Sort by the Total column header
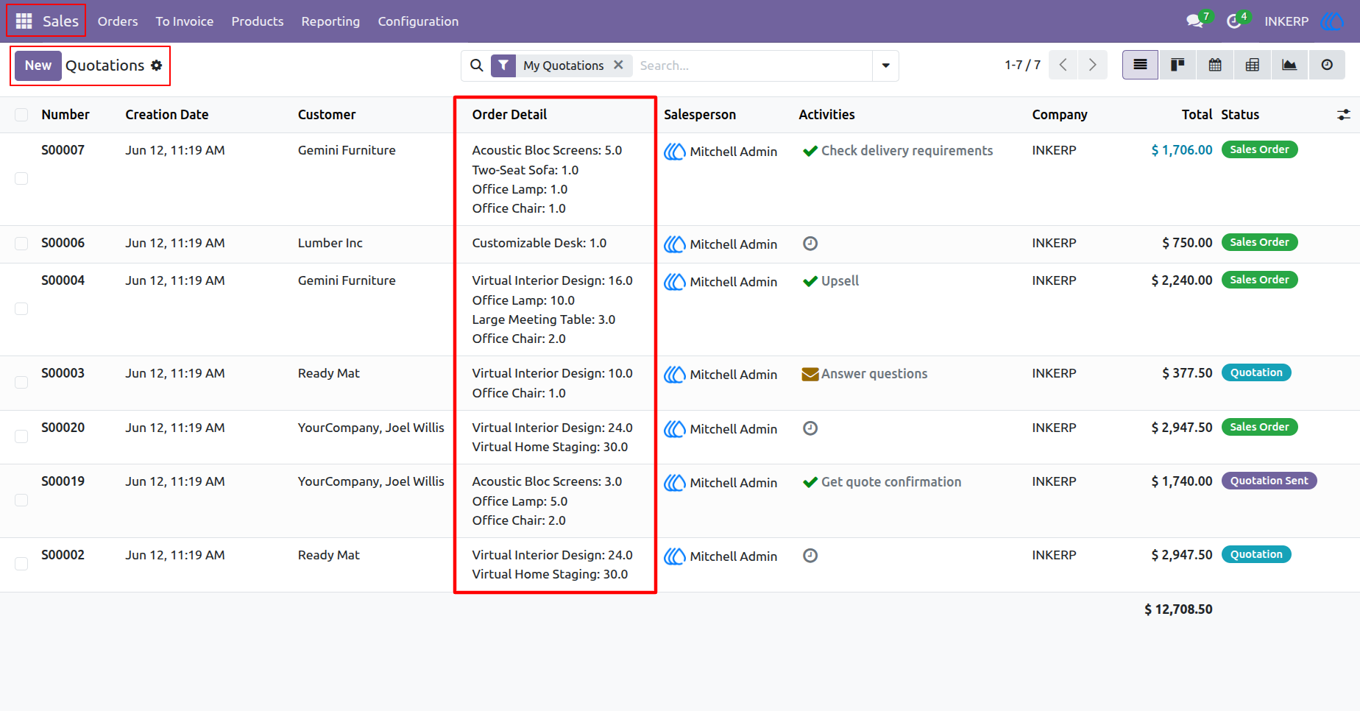Screen dimensions: 1360x711 (x=1197, y=115)
